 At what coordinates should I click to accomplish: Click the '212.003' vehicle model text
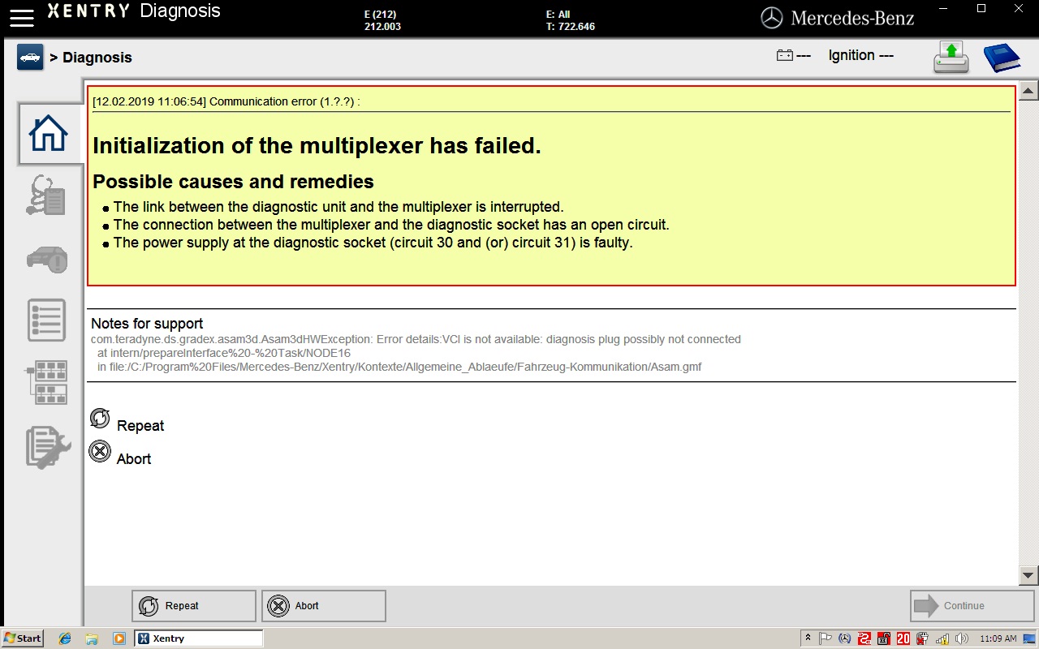click(382, 27)
